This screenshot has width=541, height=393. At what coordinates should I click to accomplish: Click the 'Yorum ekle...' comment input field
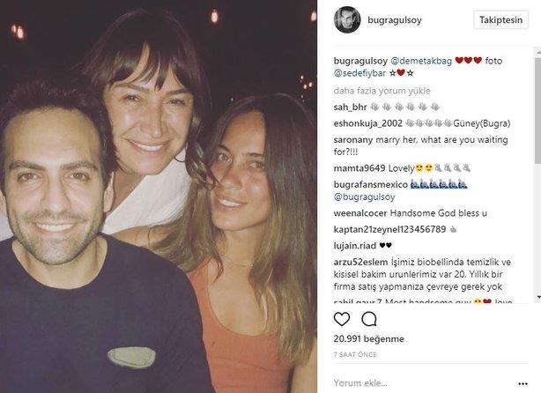click(423, 382)
